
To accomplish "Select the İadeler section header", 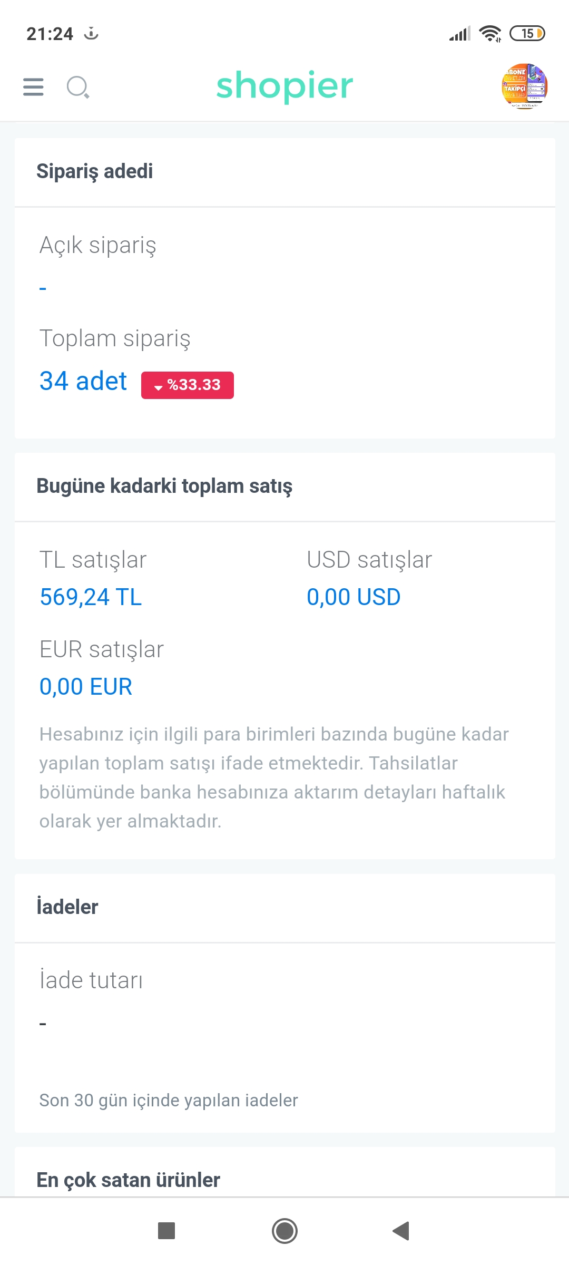I will click(67, 907).
